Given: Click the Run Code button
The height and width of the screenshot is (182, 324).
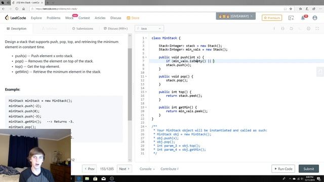Looking at the screenshot, I should pos(283,169).
